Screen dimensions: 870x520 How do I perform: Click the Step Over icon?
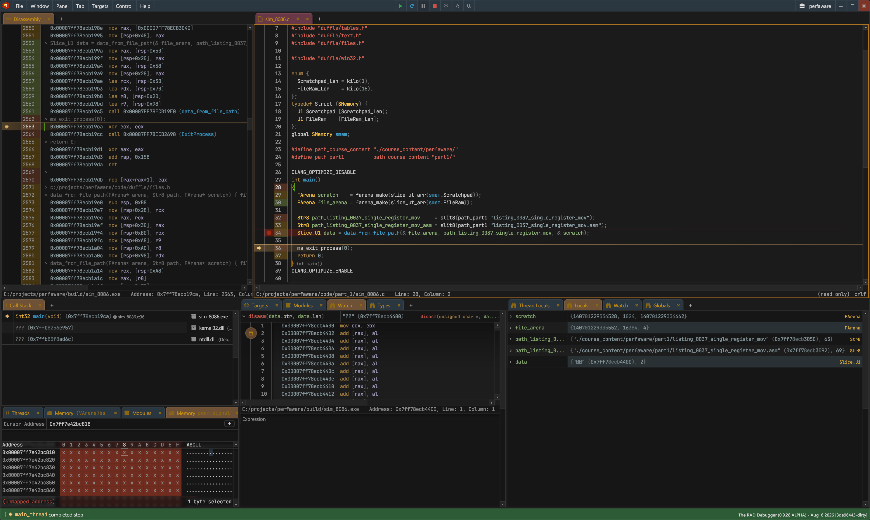(446, 6)
